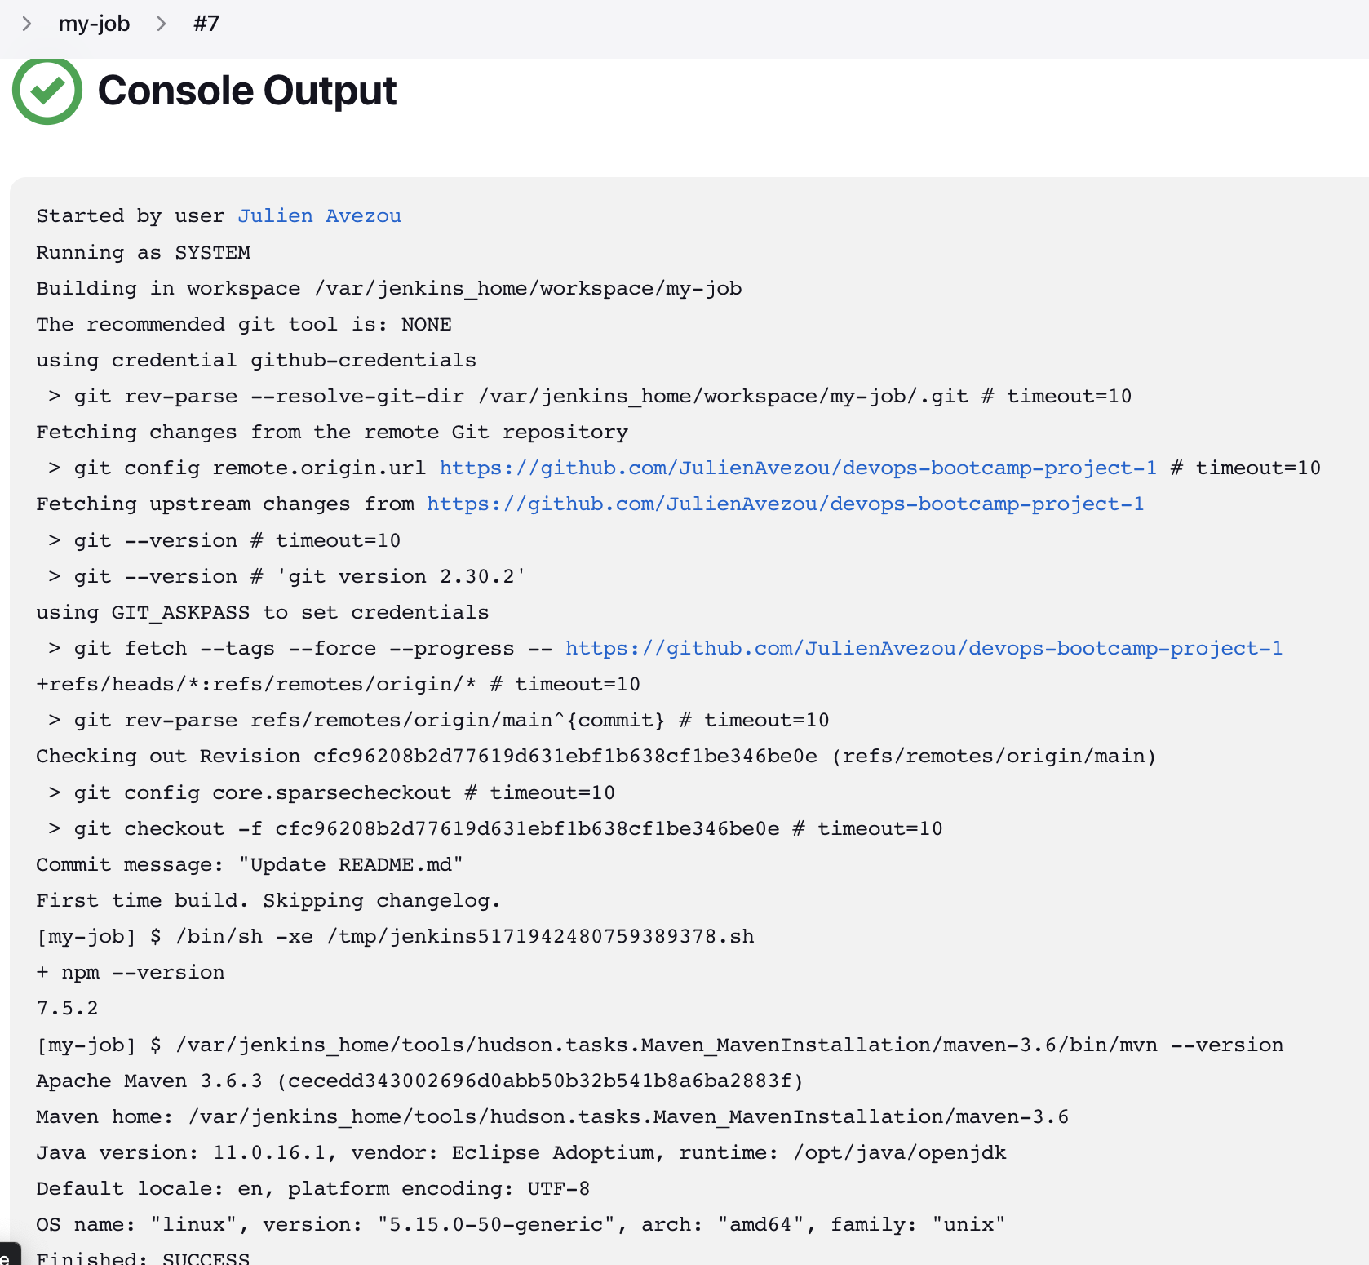Click the 'Java version: 11.0.16.1' line
The width and height of the screenshot is (1369, 1265).
point(521,1153)
